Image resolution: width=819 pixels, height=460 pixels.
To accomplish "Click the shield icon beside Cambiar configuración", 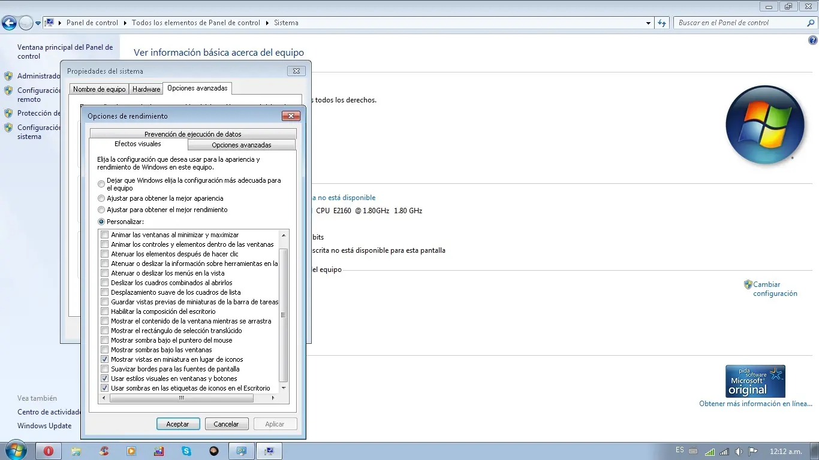I will coord(748,285).
